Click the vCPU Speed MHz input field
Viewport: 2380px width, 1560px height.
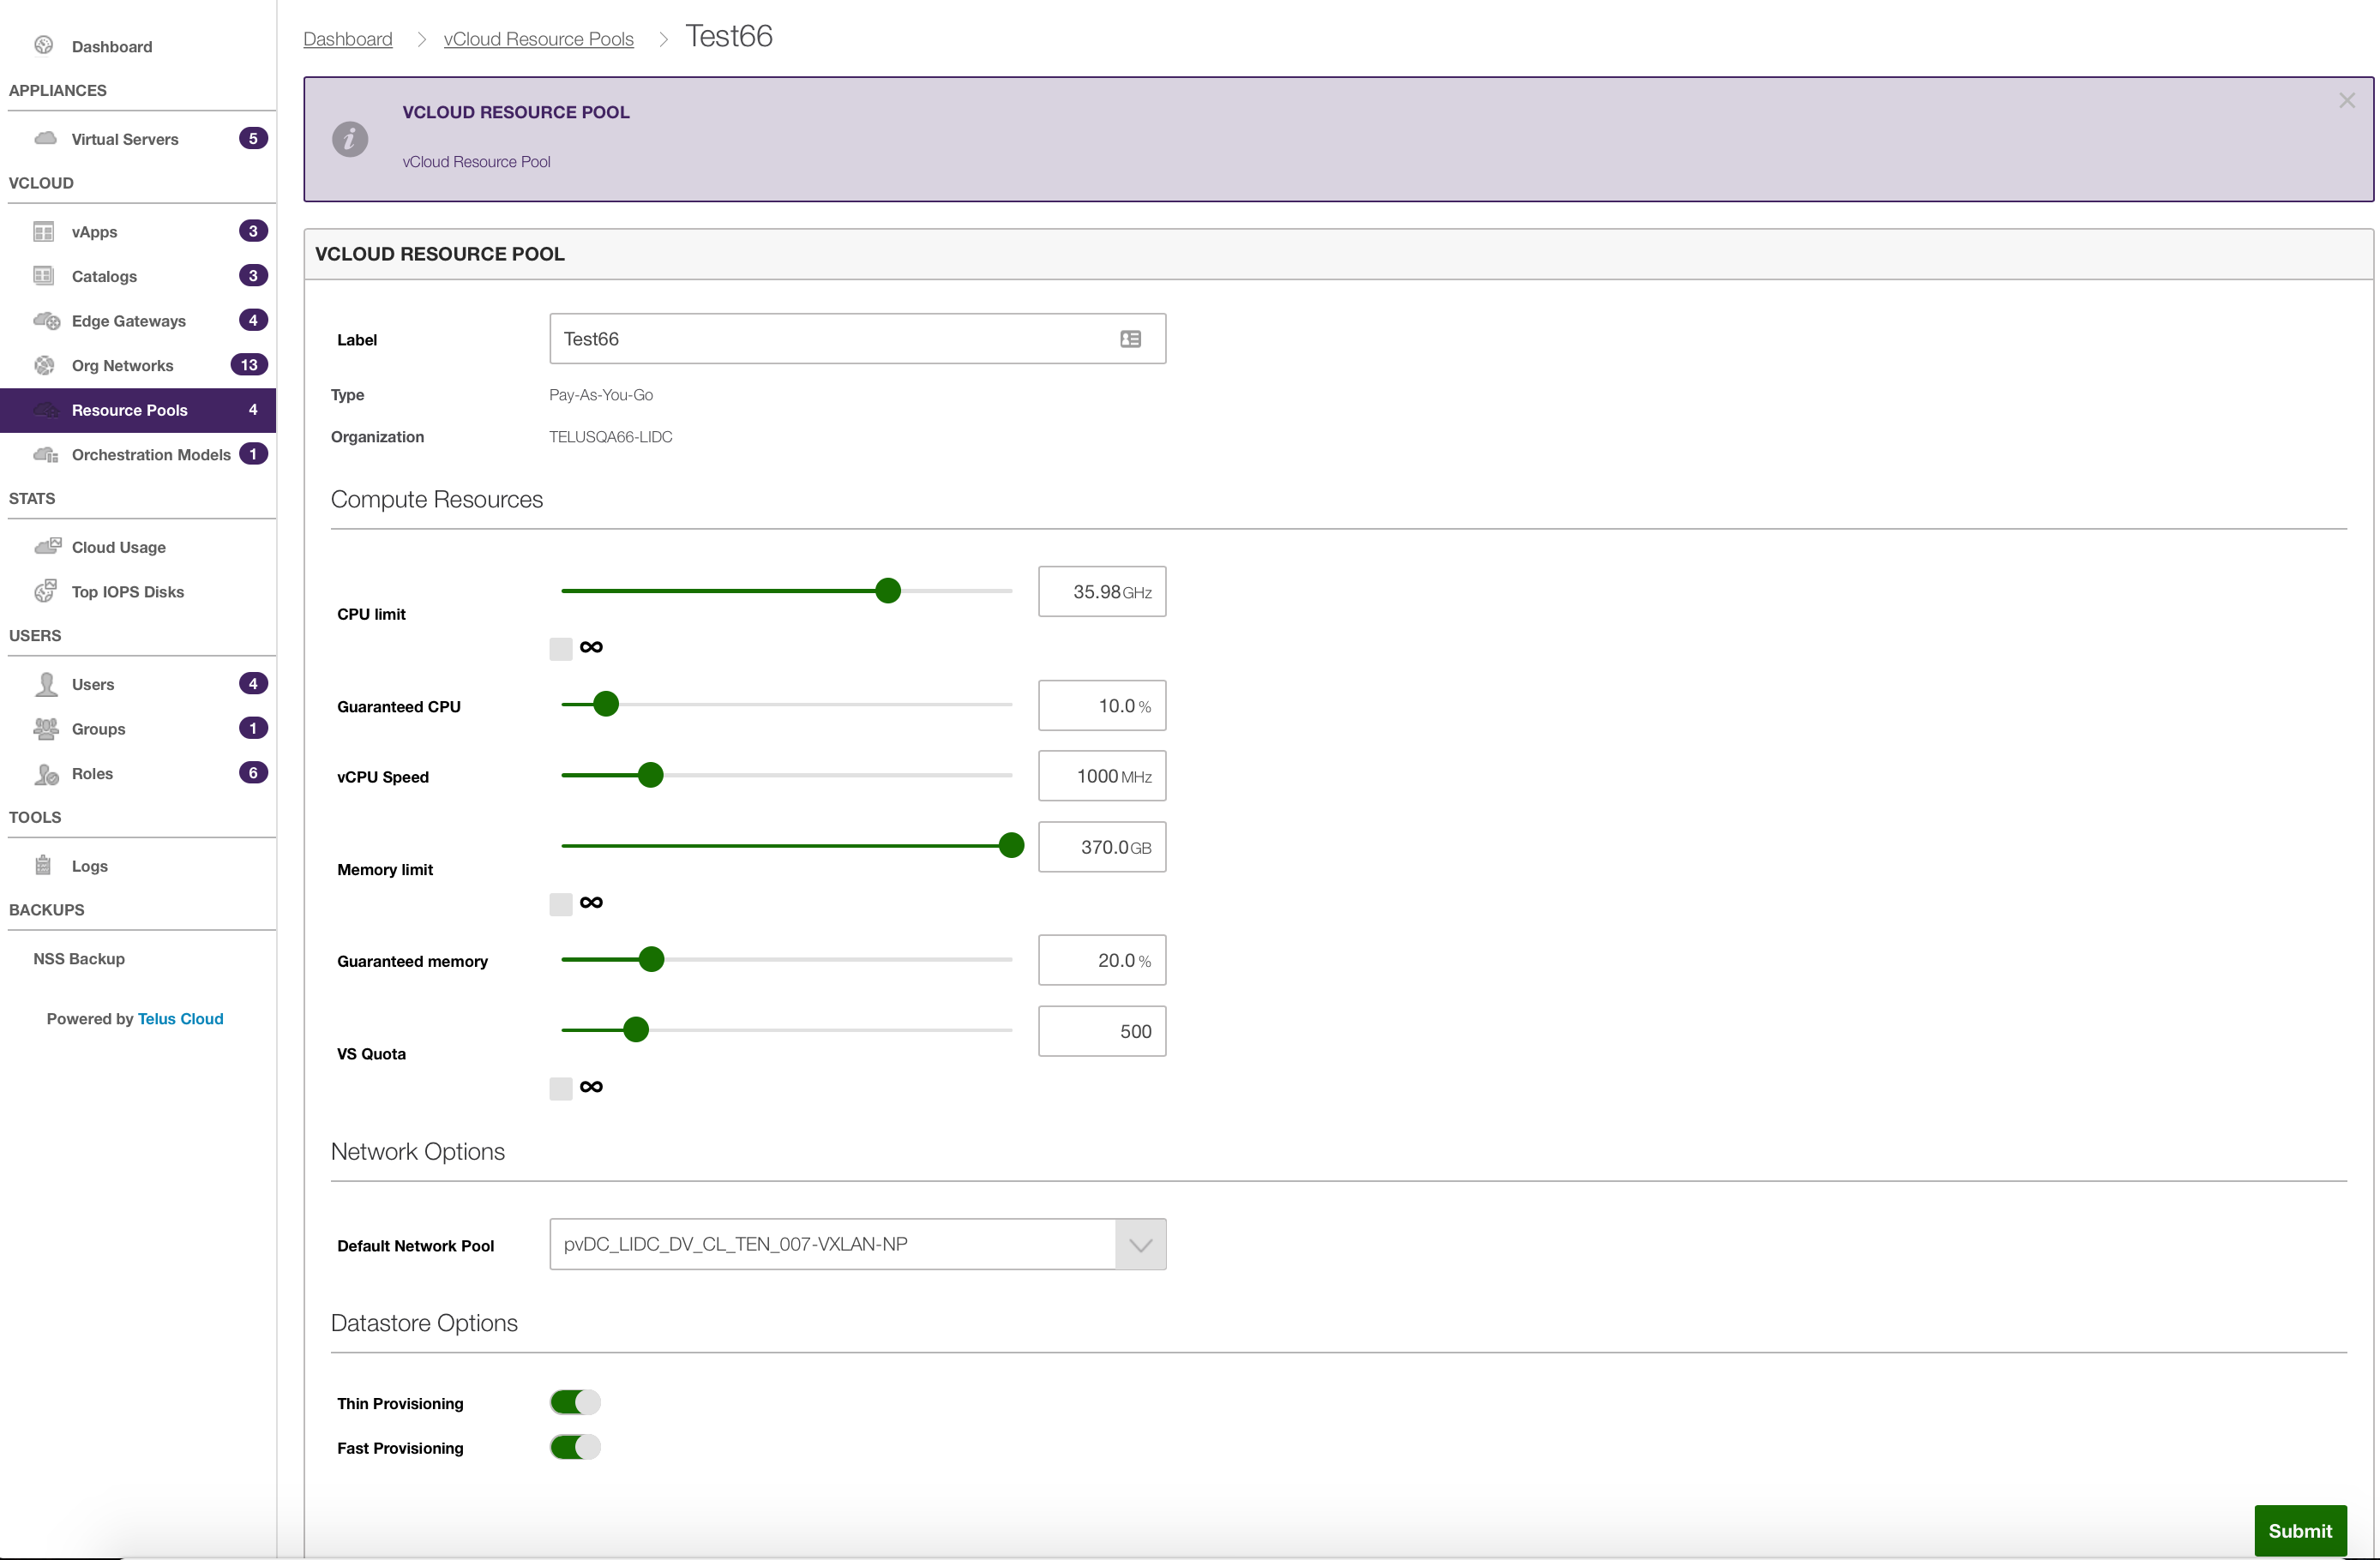tap(1100, 776)
